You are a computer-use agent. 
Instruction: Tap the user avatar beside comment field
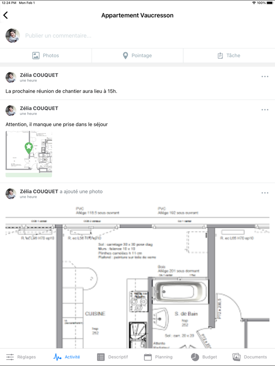point(12,36)
